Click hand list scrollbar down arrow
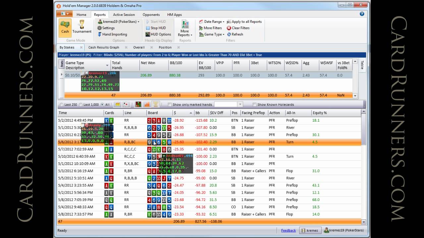The image size is (424, 238). point(363,222)
